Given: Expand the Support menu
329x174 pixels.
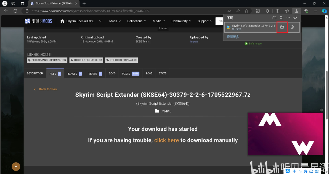Looking at the screenshot, I should [205, 21].
